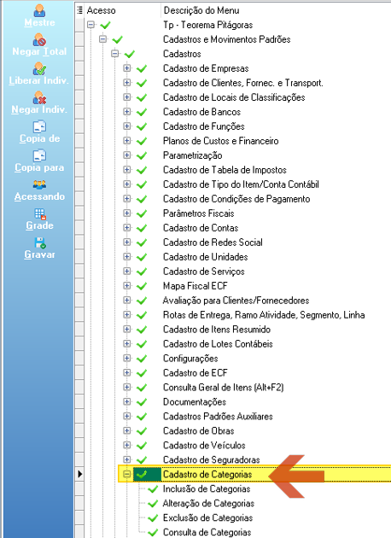Screen dimensions: 391x538
Task: Click the Copia para label
Action: (x=39, y=167)
